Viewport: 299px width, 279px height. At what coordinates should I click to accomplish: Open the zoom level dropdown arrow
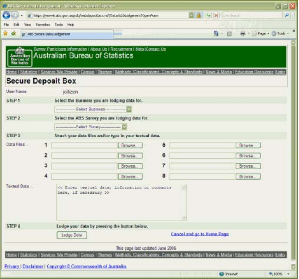pos(288,274)
